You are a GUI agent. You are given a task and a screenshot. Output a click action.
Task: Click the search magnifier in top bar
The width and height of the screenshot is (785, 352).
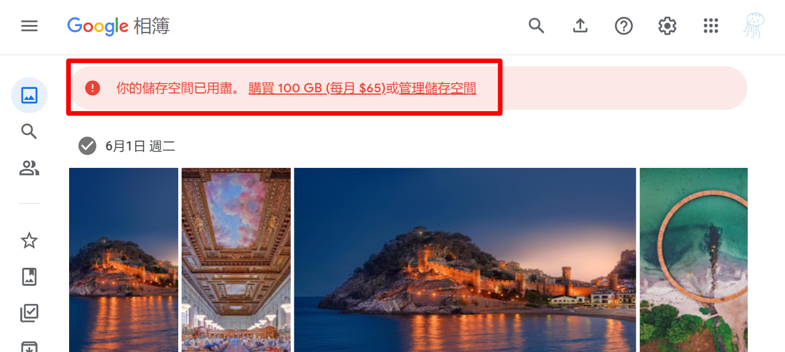pyautogui.click(x=536, y=26)
